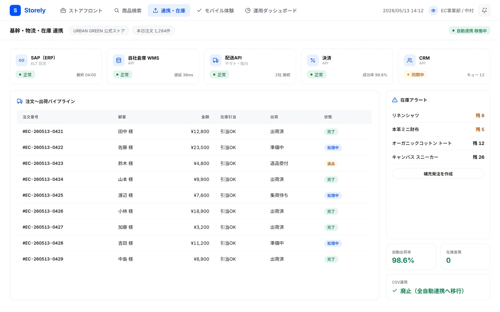Image resolution: width=500 pixels, height=312 pixels.
Task: Click the キャンバス スニーカー alert row
Action: coord(438,157)
